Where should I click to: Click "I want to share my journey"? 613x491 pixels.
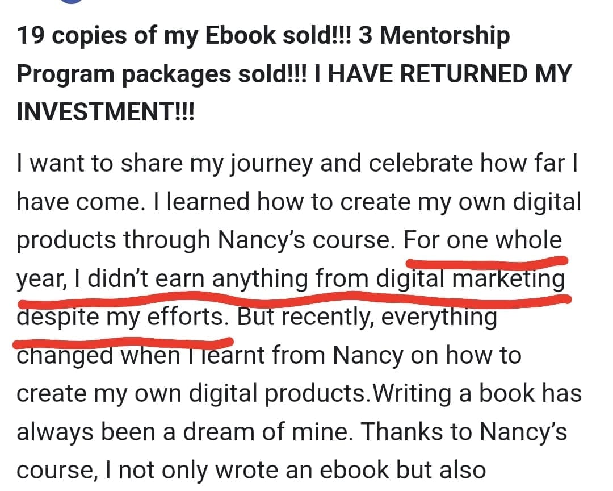165,164
